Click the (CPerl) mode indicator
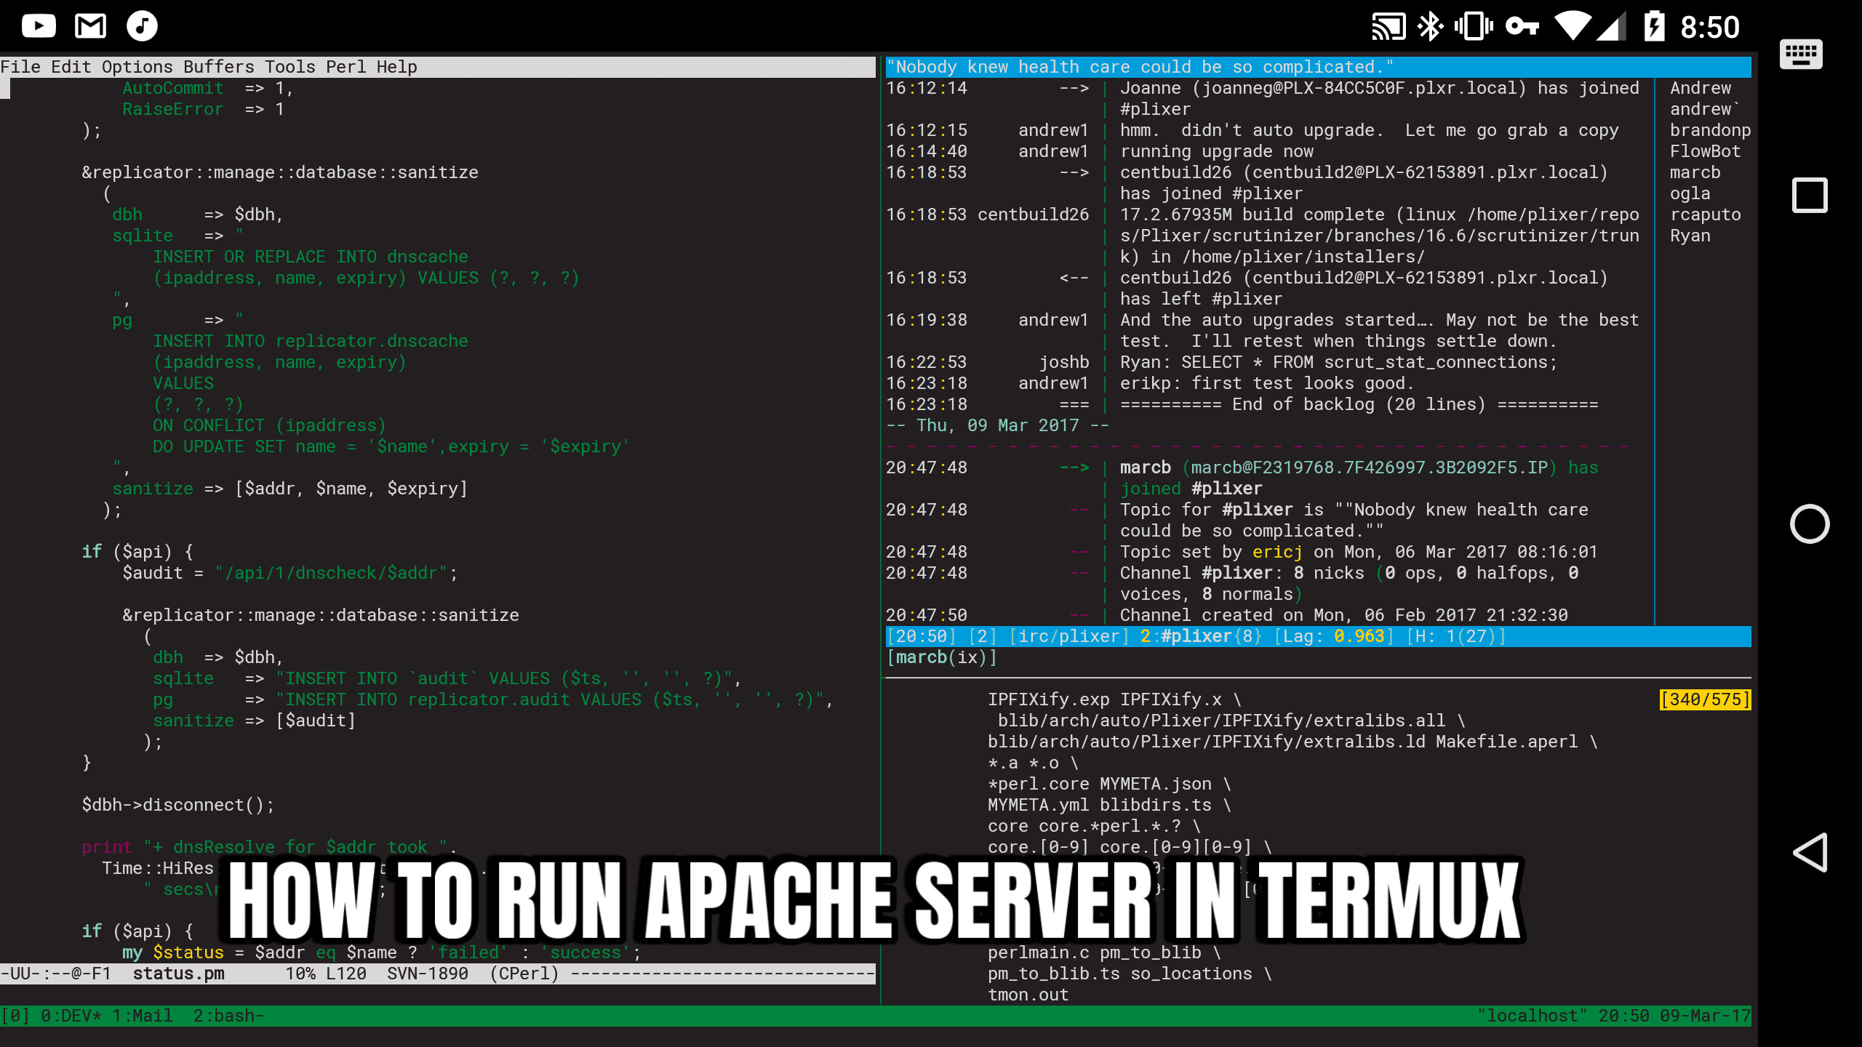This screenshot has width=1862, height=1047. point(524,974)
